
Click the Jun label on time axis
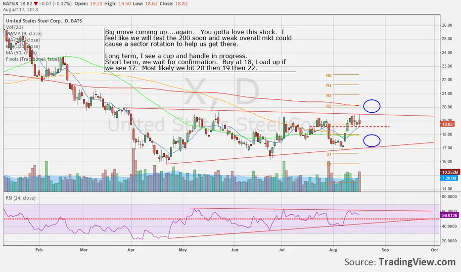tap(234, 250)
